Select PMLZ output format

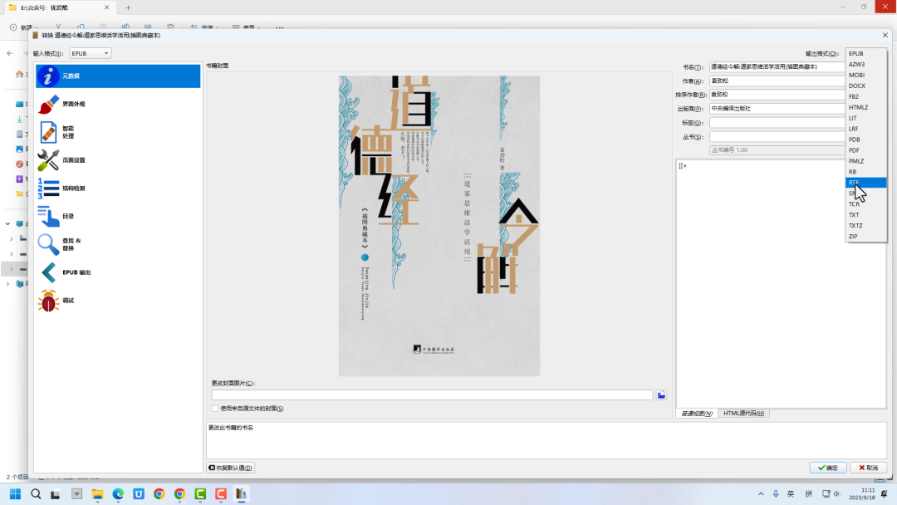click(865, 161)
